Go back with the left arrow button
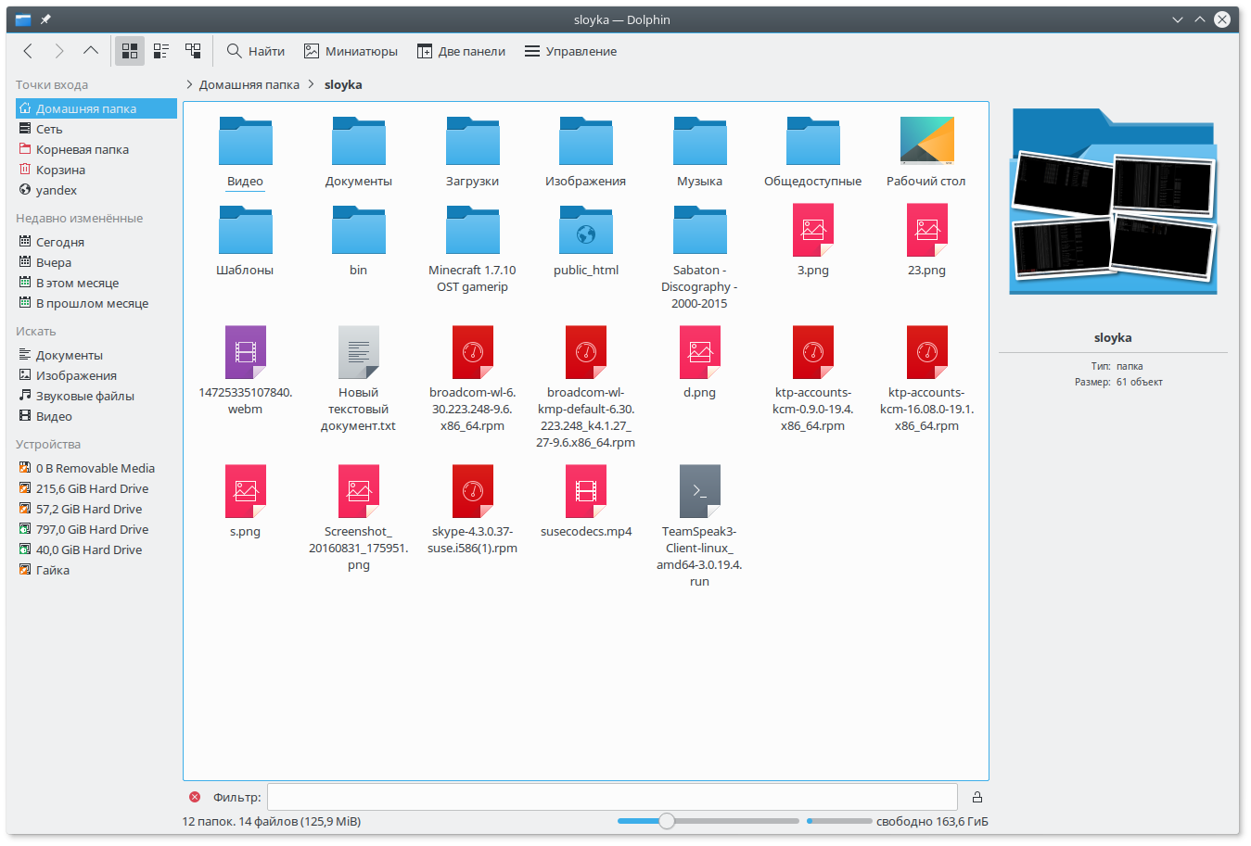 tap(28, 51)
